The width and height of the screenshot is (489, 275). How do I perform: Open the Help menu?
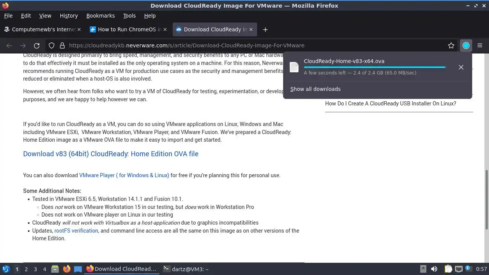point(150,16)
